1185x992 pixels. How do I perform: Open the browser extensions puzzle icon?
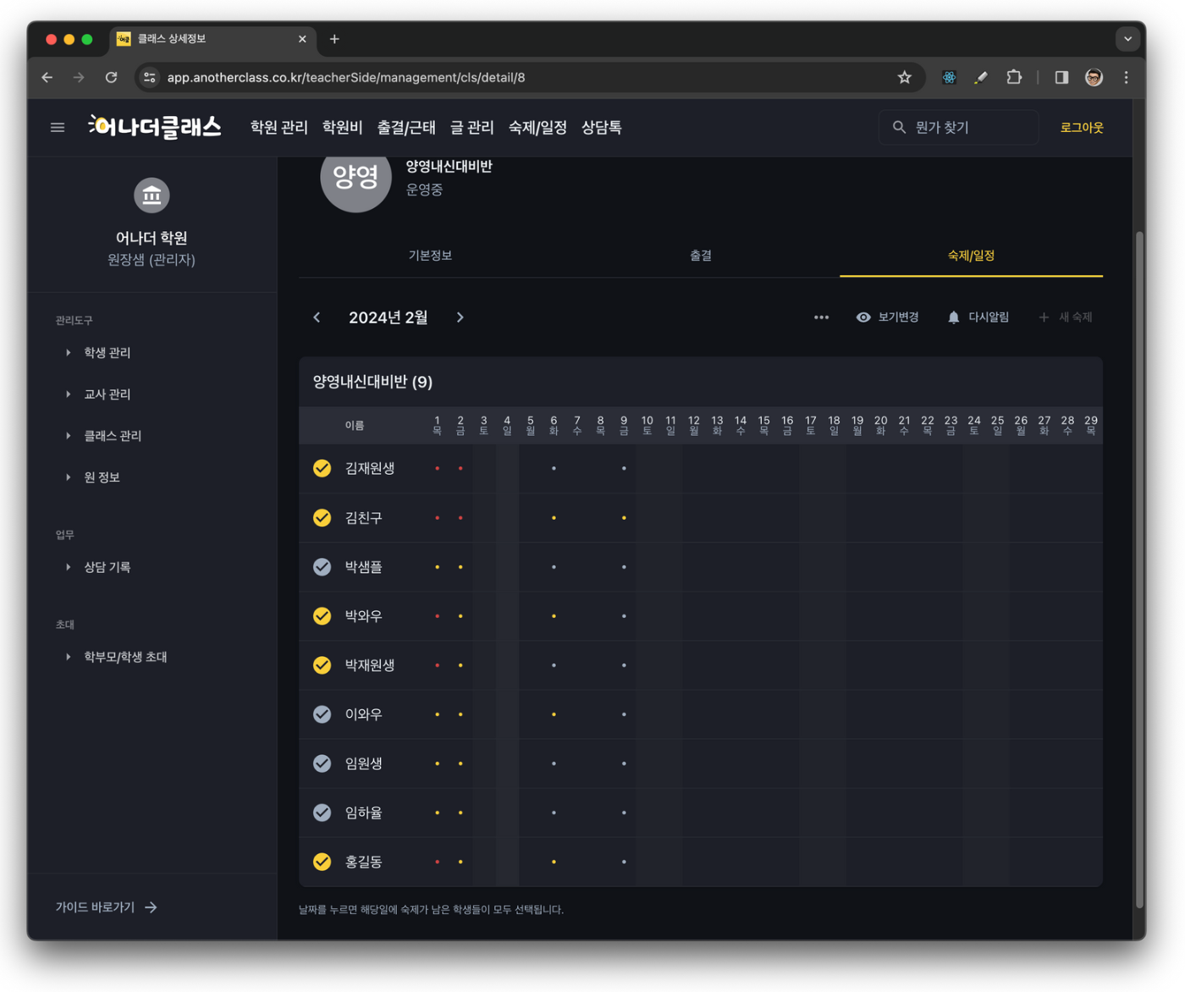(x=1014, y=77)
